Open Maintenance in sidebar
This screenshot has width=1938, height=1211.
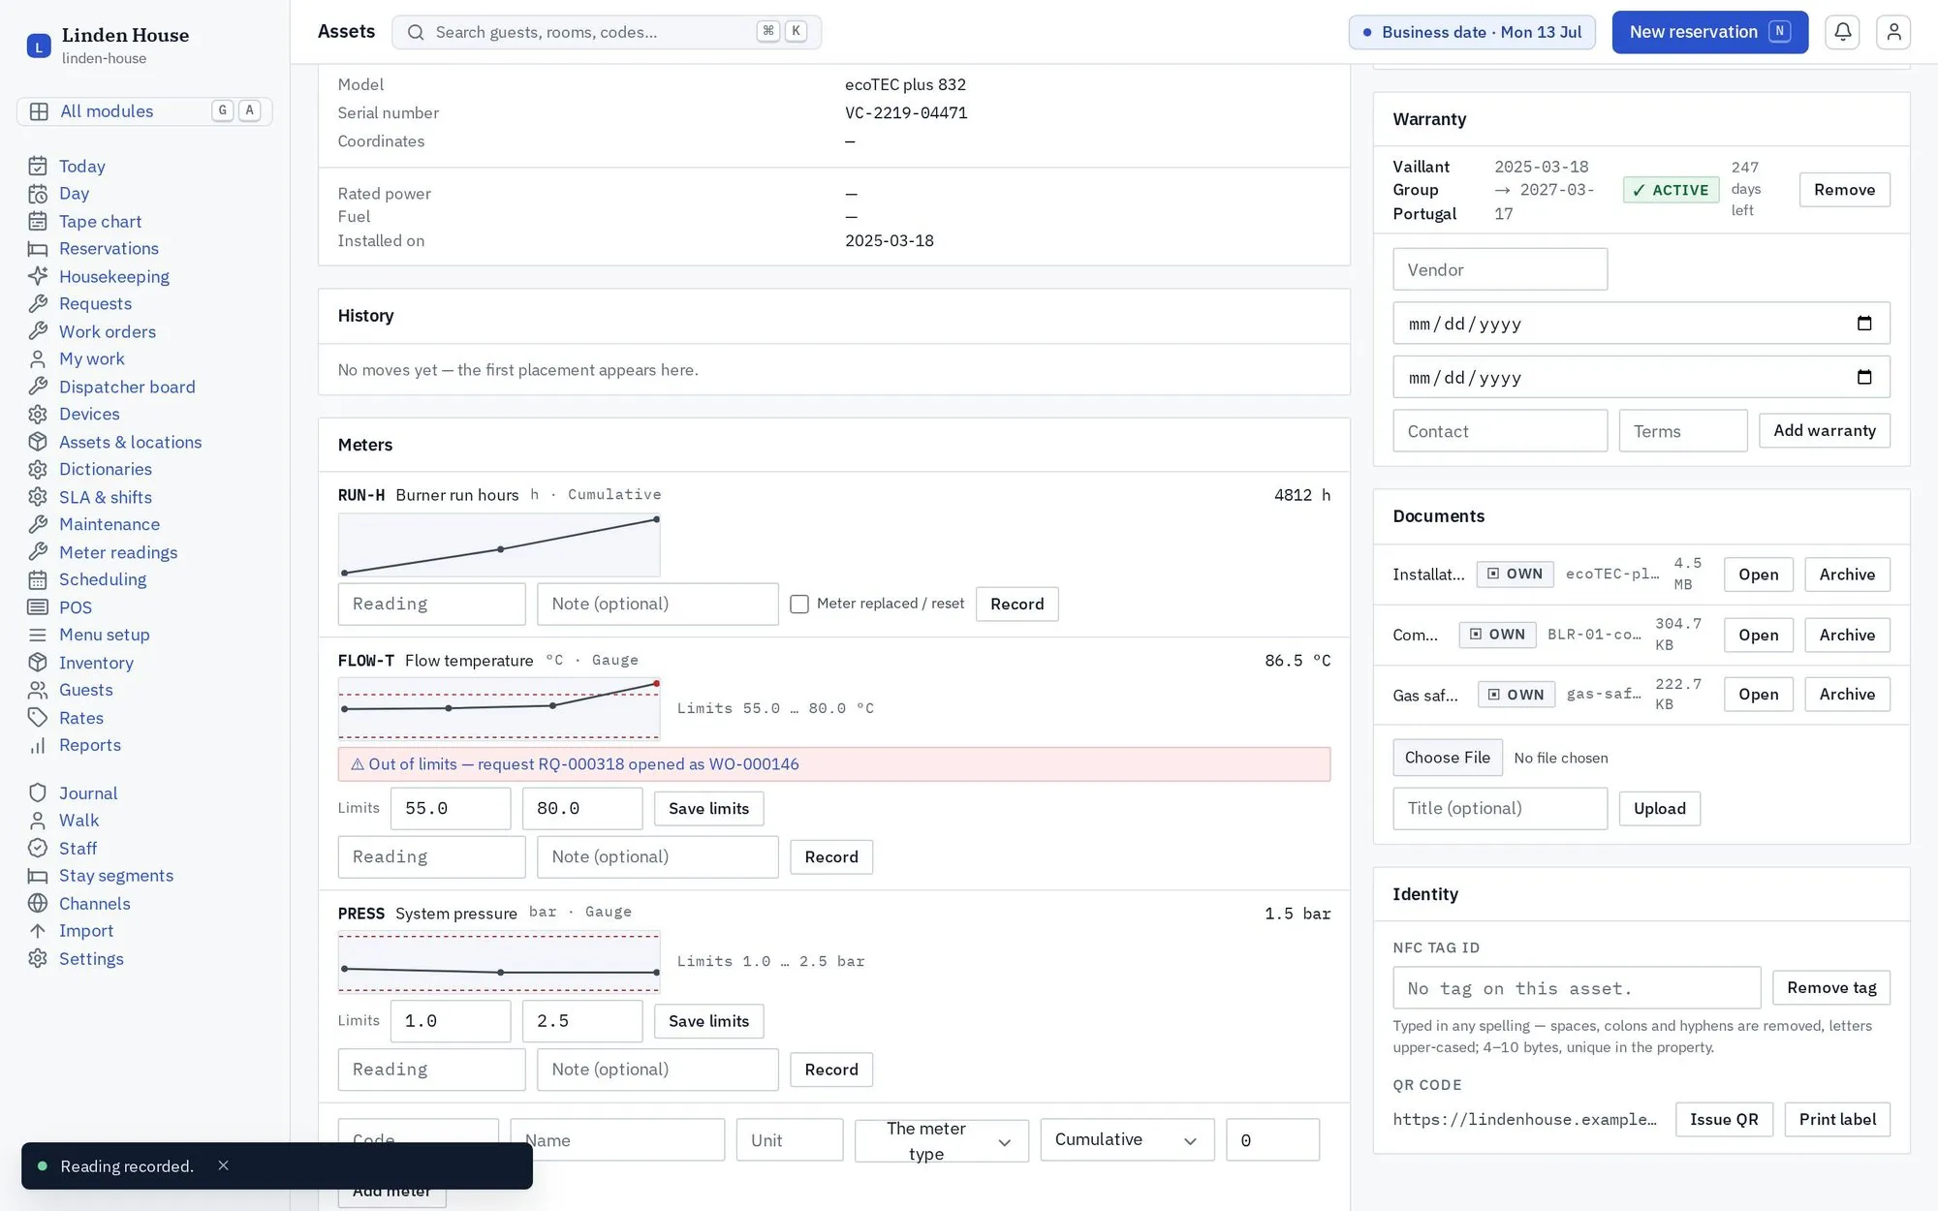point(109,524)
